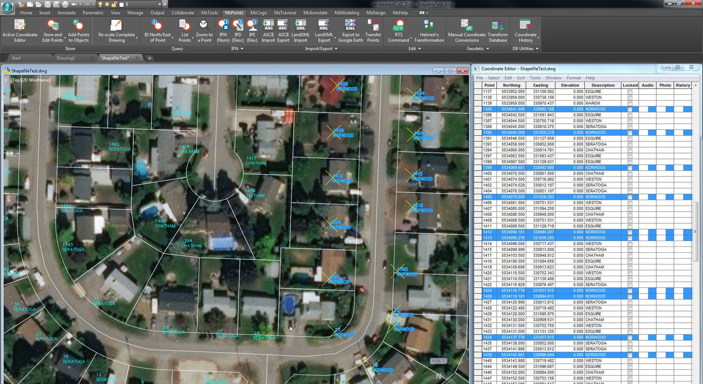
Task: Check the Locked box for point 1385
Action: [x=630, y=109]
